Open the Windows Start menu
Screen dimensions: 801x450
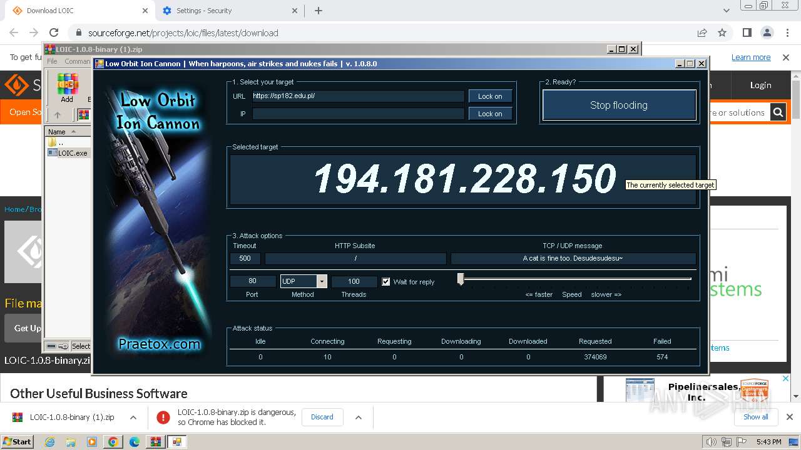(17, 441)
